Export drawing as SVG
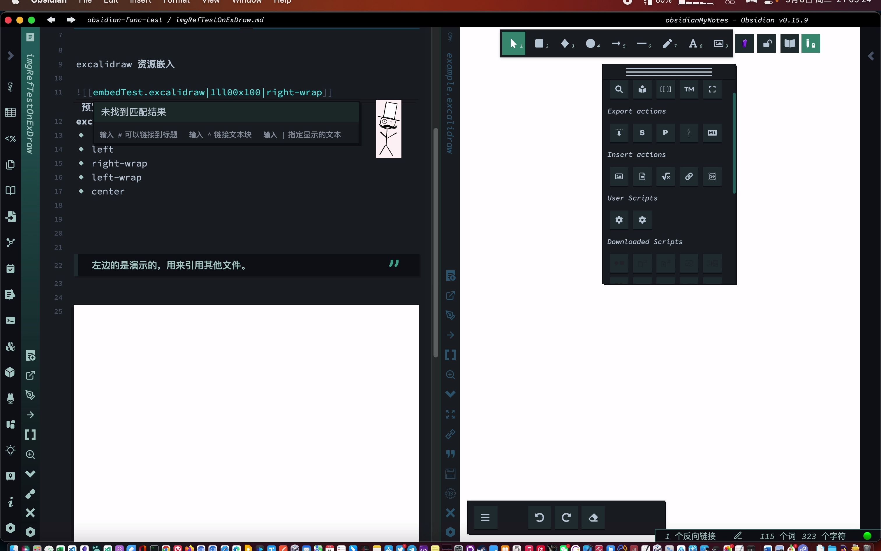 tap(642, 133)
